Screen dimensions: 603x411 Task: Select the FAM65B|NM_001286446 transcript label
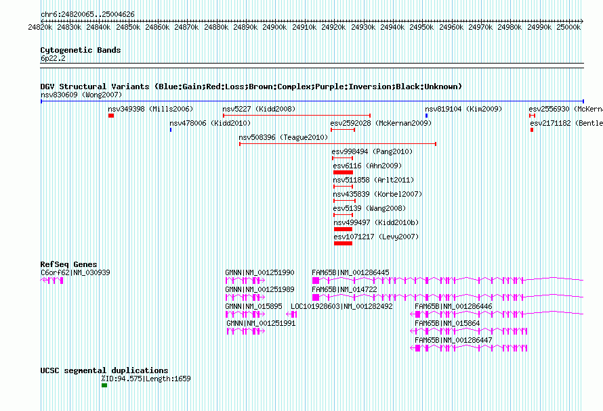pyautogui.click(x=453, y=306)
